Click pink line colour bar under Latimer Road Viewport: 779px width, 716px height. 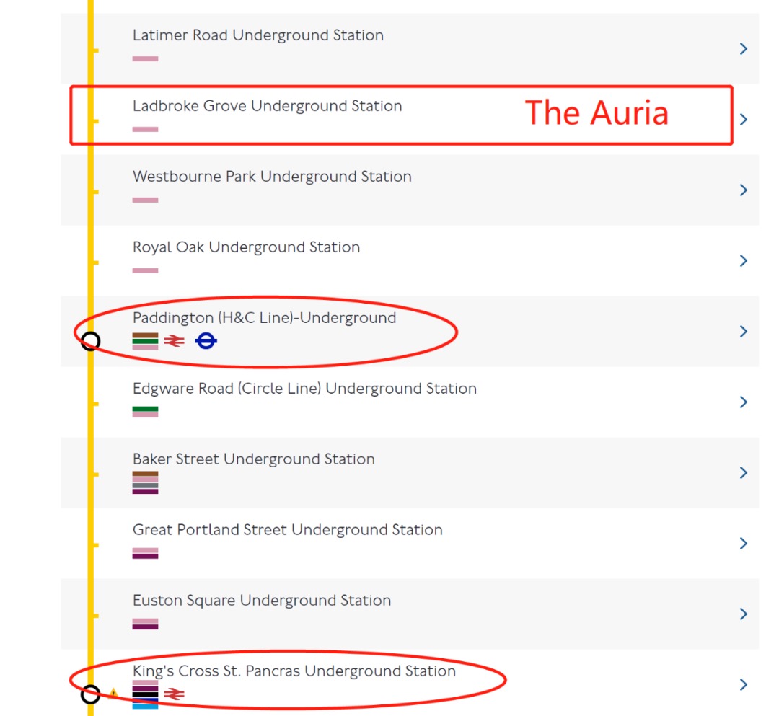[145, 58]
